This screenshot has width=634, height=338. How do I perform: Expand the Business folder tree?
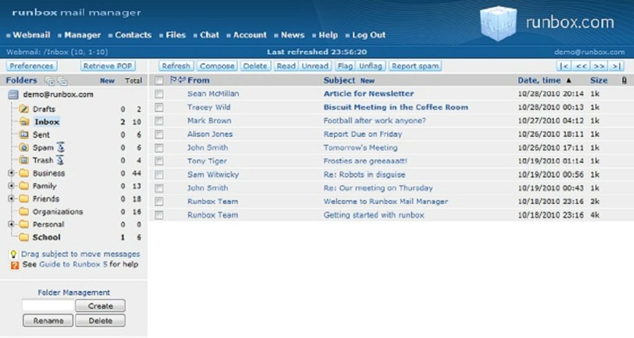[x=11, y=173]
